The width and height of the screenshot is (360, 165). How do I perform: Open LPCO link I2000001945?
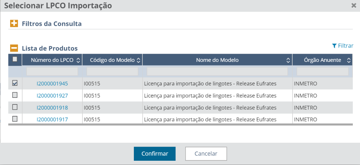click(x=52, y=83)
